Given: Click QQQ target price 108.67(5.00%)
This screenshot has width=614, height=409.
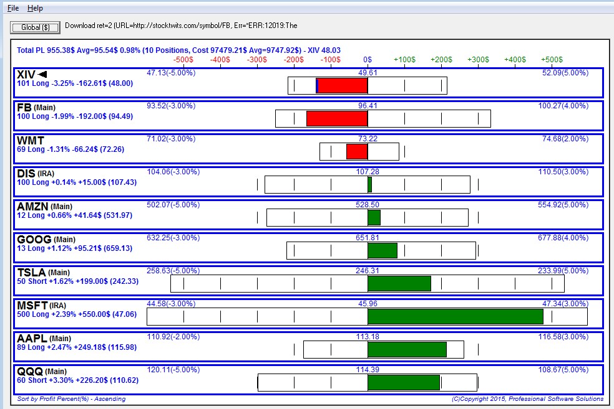Looking at the screenshot, I should click(563, 370).
